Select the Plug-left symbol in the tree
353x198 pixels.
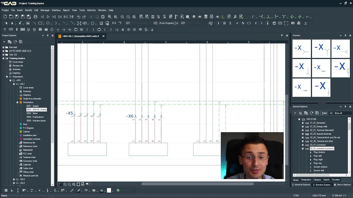point(317,156)
